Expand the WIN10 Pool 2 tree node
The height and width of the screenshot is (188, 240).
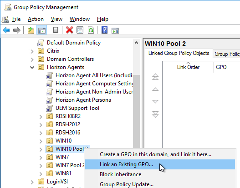[x=41, y=149]
